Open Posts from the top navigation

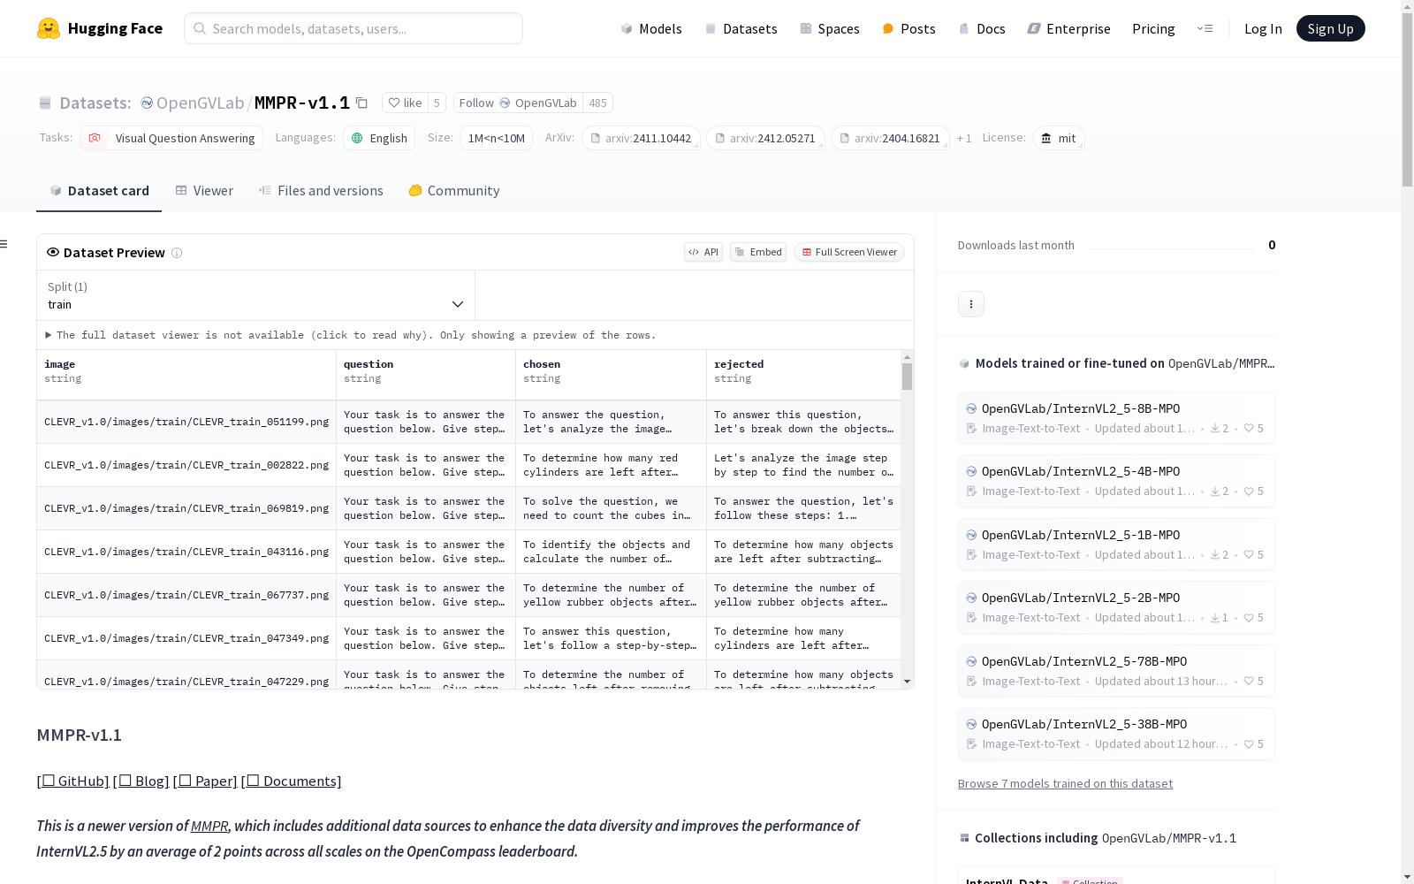click(908, 28)
